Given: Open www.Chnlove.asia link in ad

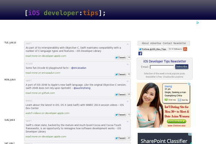Looking at the screenshot, I should [176, 126].
